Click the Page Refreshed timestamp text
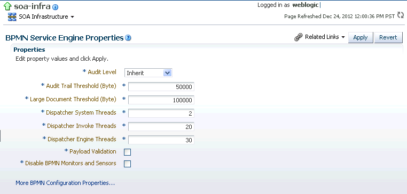Image resolution: width=407 pixels, height=194 pixels. click(340, 17)
